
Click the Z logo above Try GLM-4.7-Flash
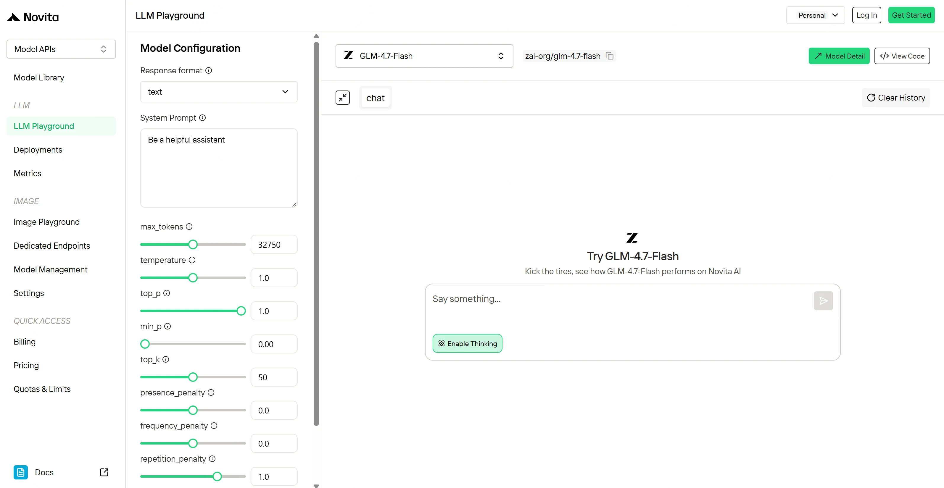tap(632, 238)
